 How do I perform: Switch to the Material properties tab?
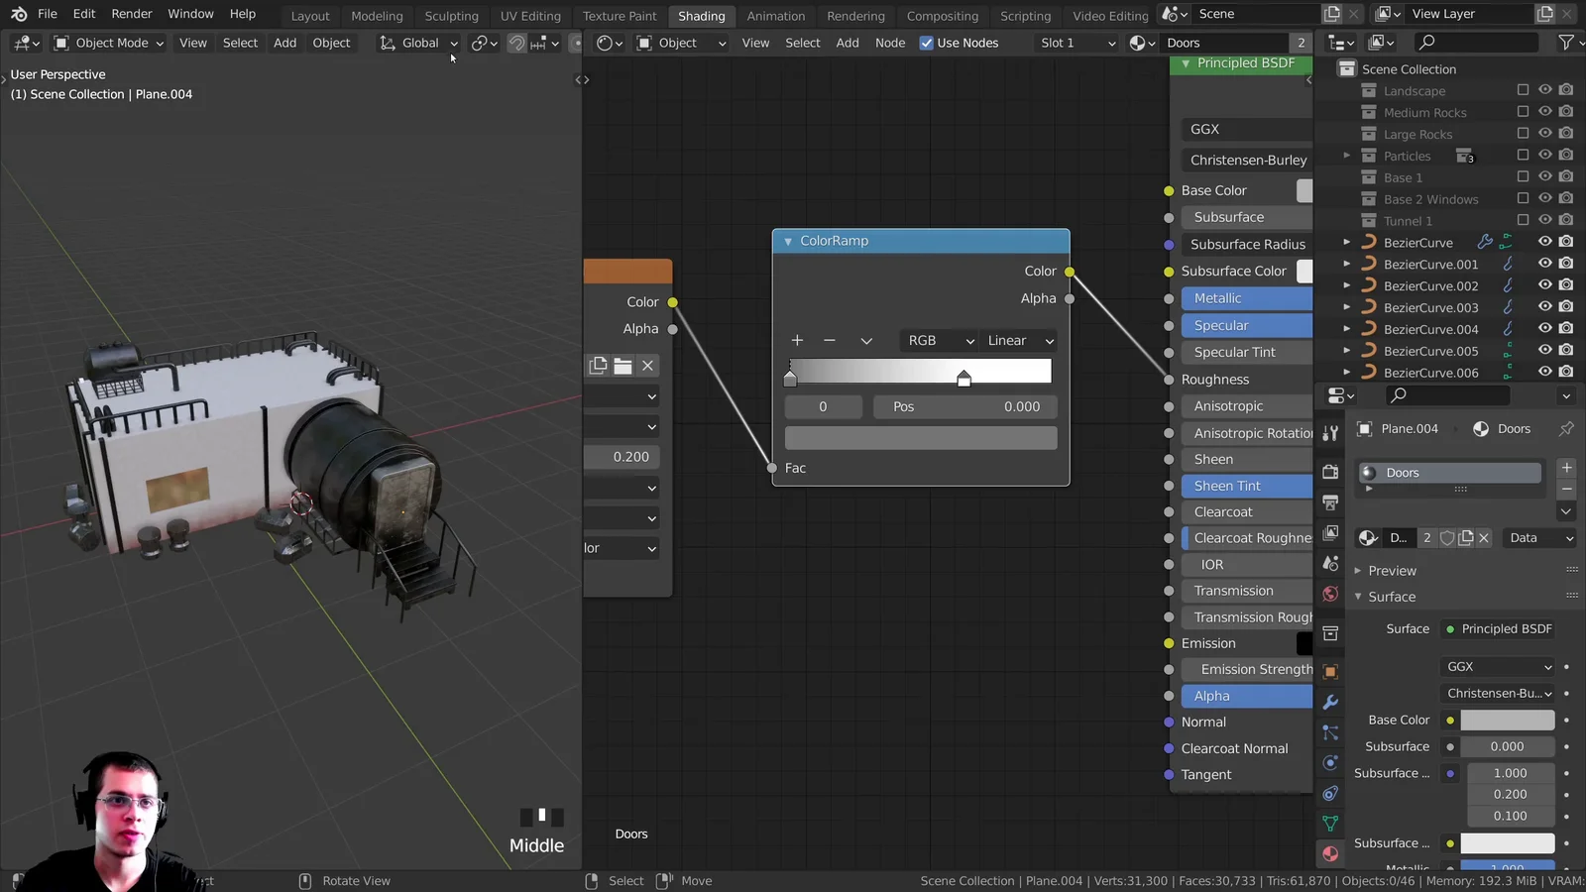[1330, 853]
